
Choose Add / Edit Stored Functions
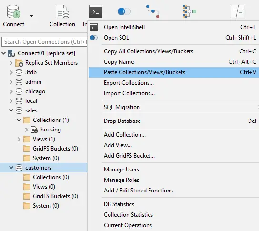(x=174, y=191)
